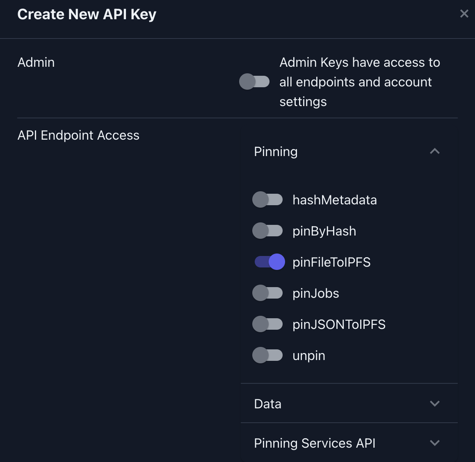Screen dimensions: 475x462
Task: Disable the pinFileToIPFS toggle
Action: pyautogui.click(x=269, y=262)
